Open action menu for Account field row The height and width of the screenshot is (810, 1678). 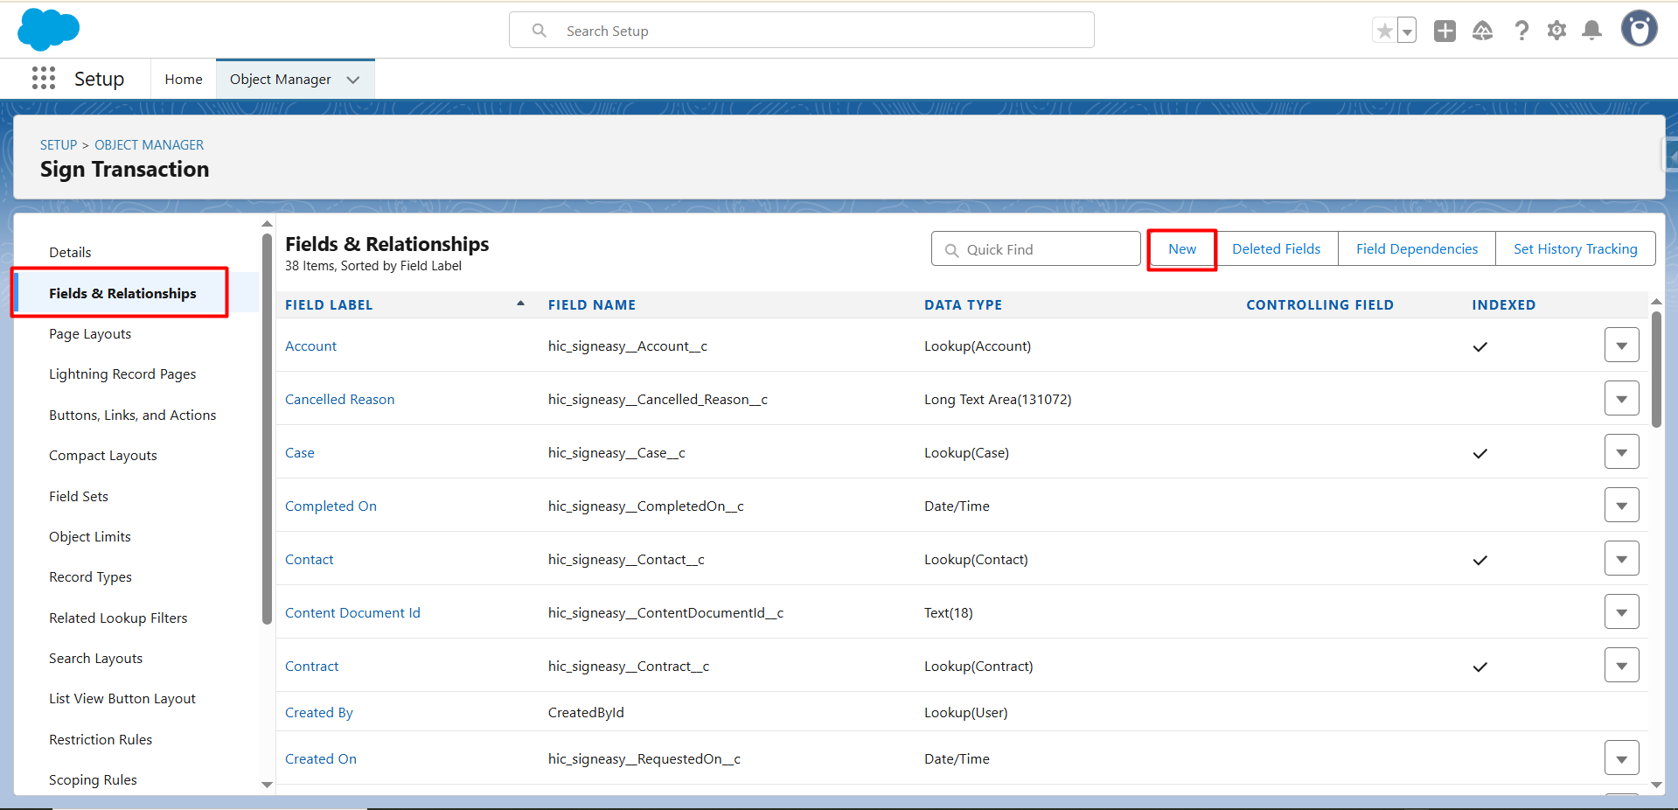[x=1621, y=346]
